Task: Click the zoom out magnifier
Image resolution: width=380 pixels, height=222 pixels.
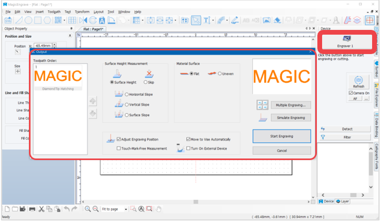Action: pos(96,209)
